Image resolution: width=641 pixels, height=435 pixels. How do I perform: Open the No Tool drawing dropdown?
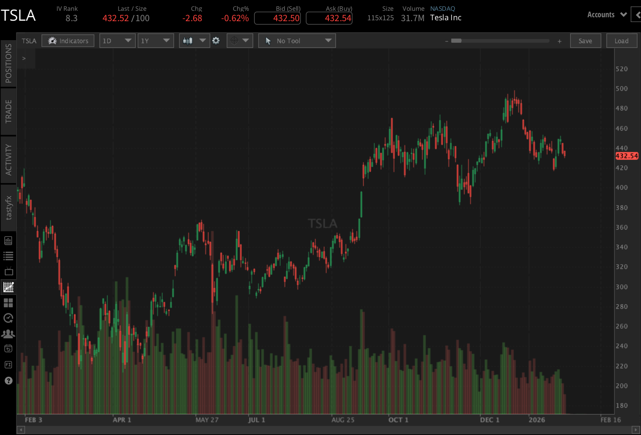[x=297, y=41]
